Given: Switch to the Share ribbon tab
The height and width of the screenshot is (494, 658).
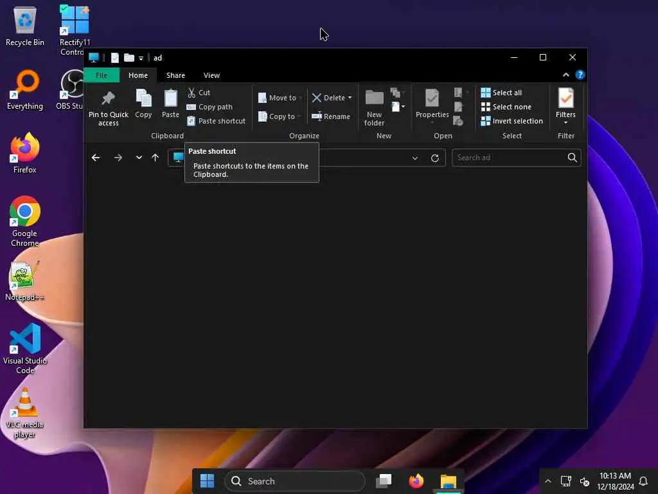Looking at the screenshot, I should tap(175, 75).
